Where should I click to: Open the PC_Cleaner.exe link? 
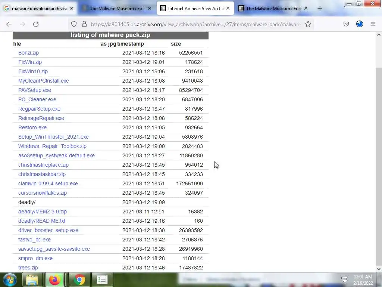click(37, 99)
